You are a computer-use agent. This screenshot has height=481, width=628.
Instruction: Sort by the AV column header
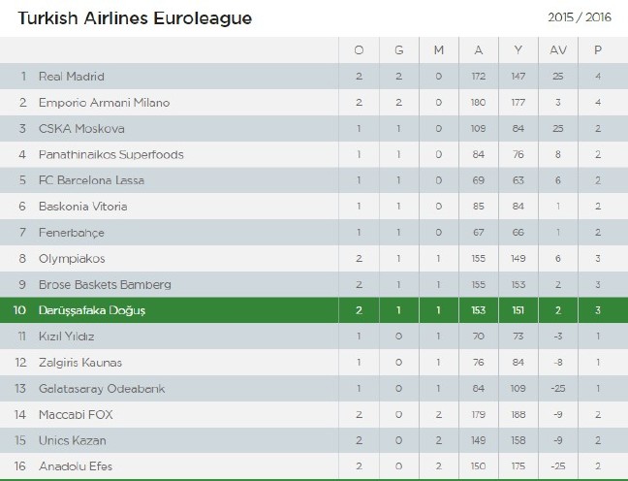click(x=558, y=49)
